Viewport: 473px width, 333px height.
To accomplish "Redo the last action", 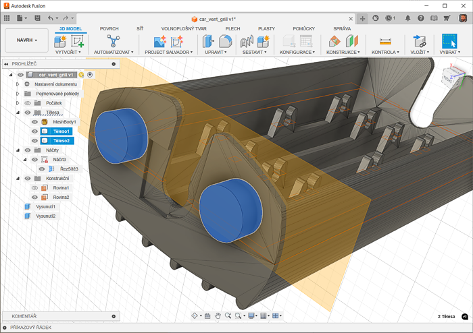I will click(66, 18).
